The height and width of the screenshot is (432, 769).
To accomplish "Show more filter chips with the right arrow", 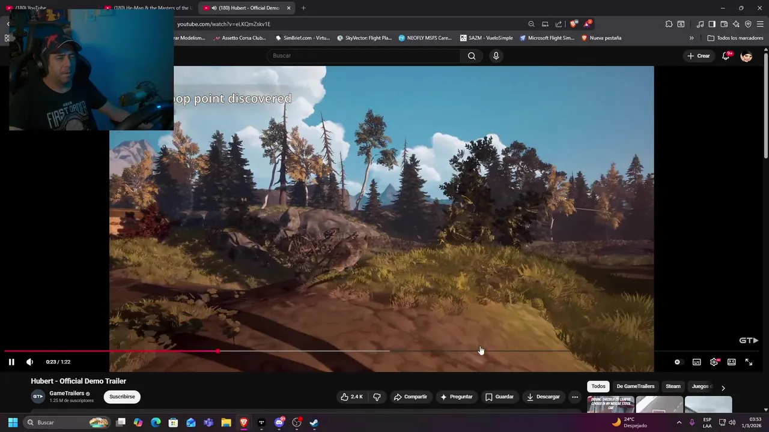I will pos(723,388).
